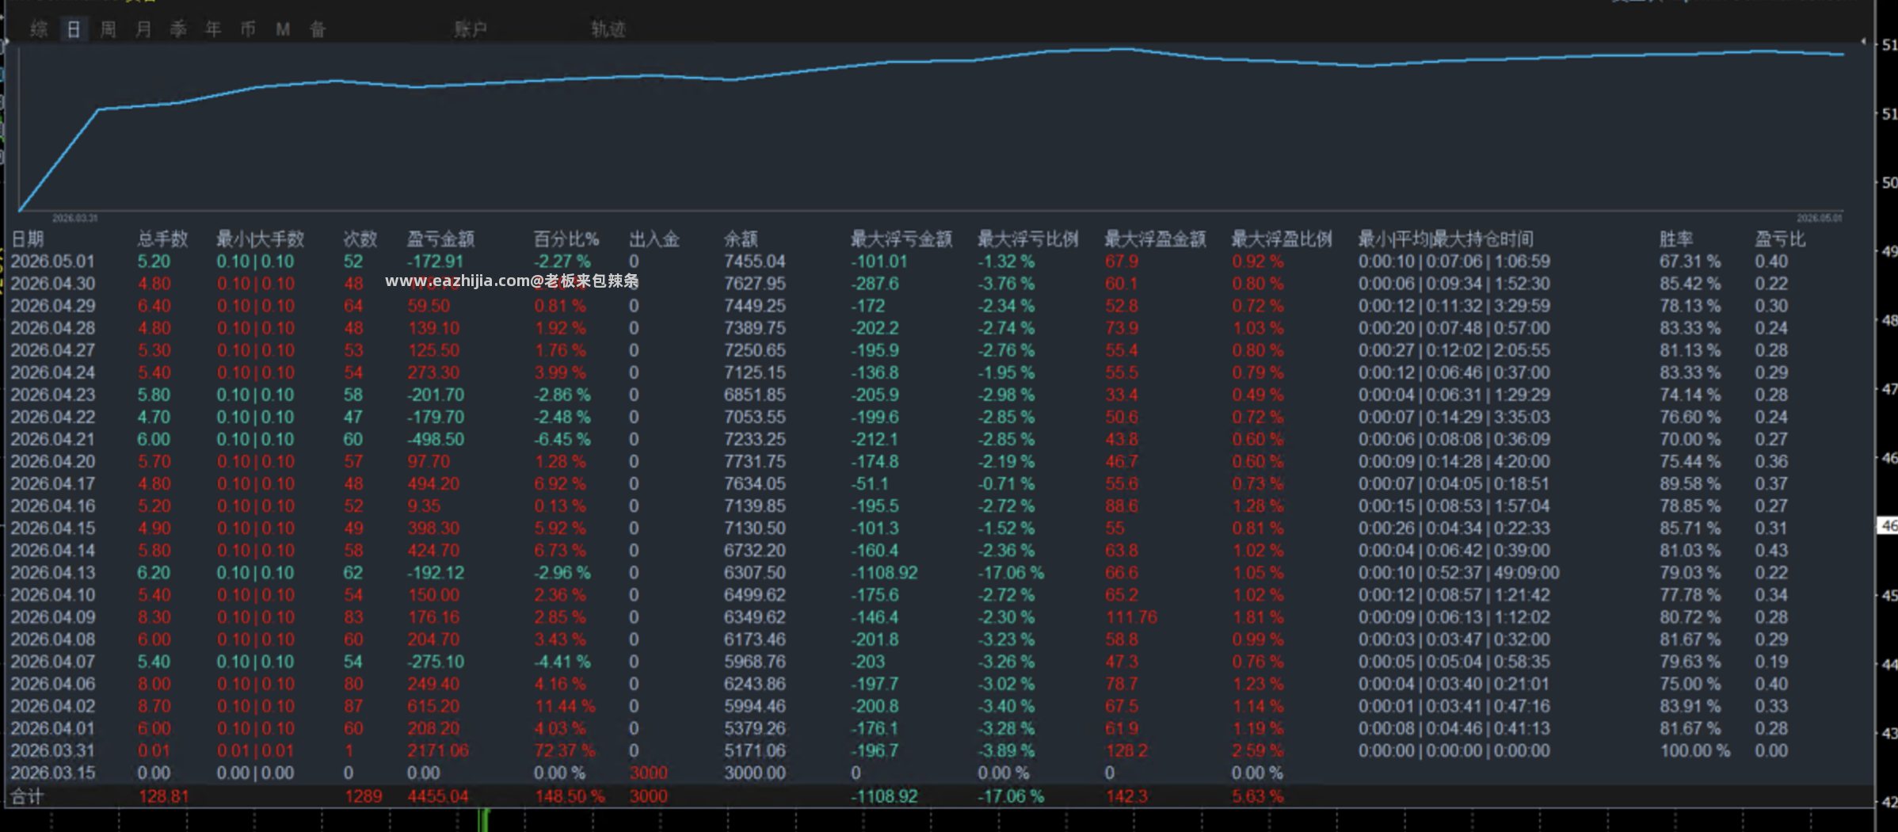Sort by the 总手数 column header

[162, 239]
